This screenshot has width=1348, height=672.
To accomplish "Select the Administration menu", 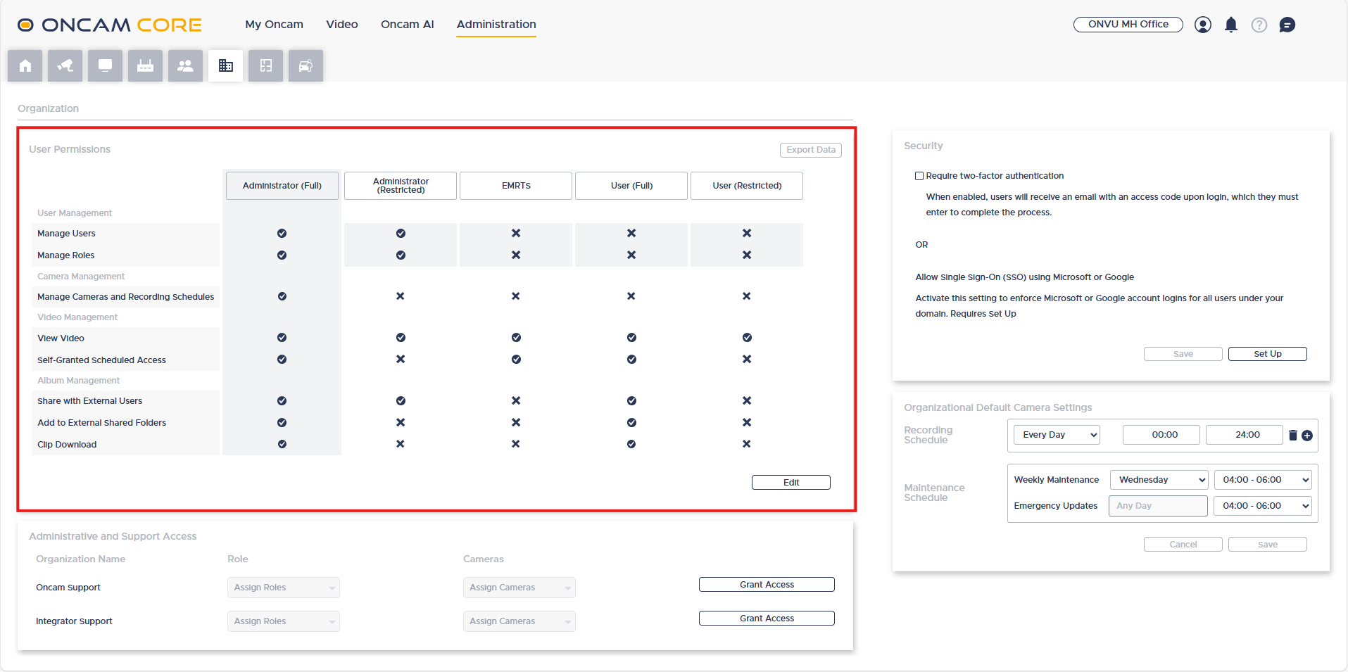I will [x=496, y=25].
